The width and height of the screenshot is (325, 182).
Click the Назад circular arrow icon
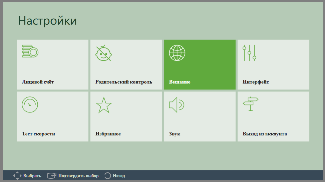point(107,176)
